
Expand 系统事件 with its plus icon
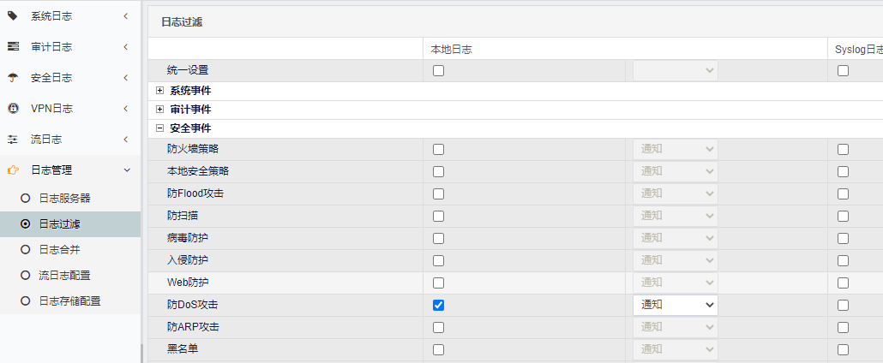click(x=160, y=91)
